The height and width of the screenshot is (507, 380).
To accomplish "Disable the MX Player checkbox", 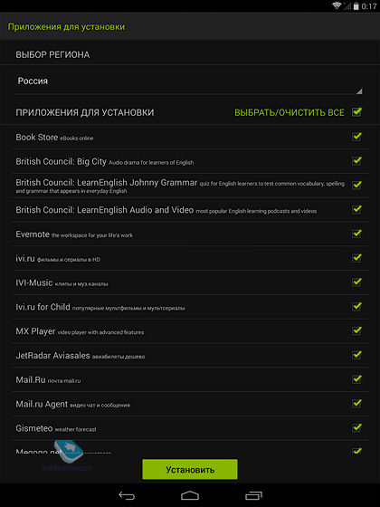I will [356, 330].
